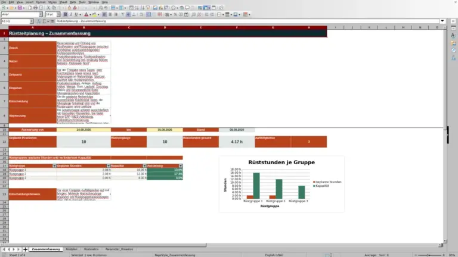
Task: Toggle Wrap Text button
Action: coord(141,14)
